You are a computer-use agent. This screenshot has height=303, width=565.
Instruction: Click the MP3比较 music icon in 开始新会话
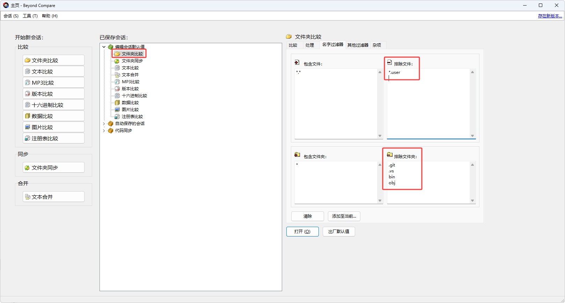click(x=28, y=83)
